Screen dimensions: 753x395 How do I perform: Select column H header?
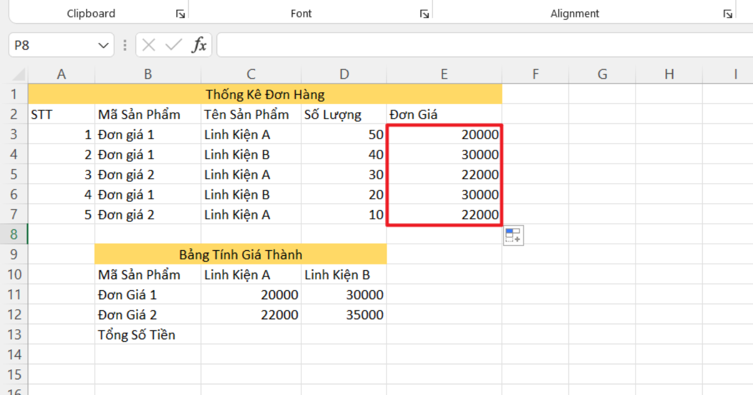click(669, 75)
